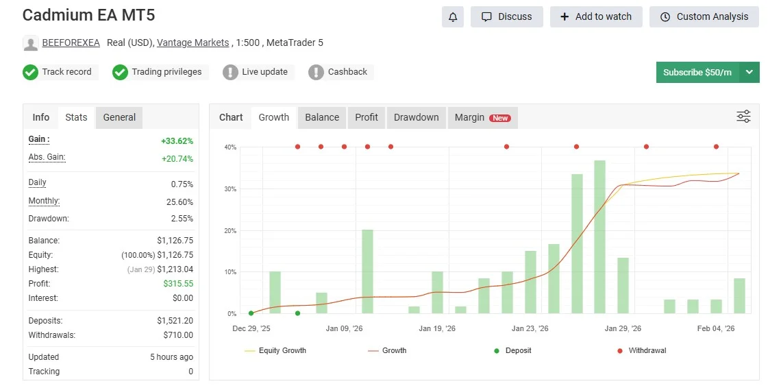Click the Track record green checkmark icon

pyautogui.click(x=30, y=72)
